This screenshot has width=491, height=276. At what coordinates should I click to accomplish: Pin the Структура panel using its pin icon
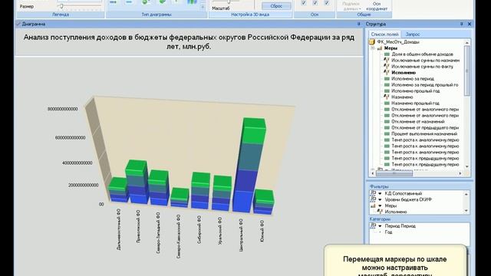coord(461,24)
